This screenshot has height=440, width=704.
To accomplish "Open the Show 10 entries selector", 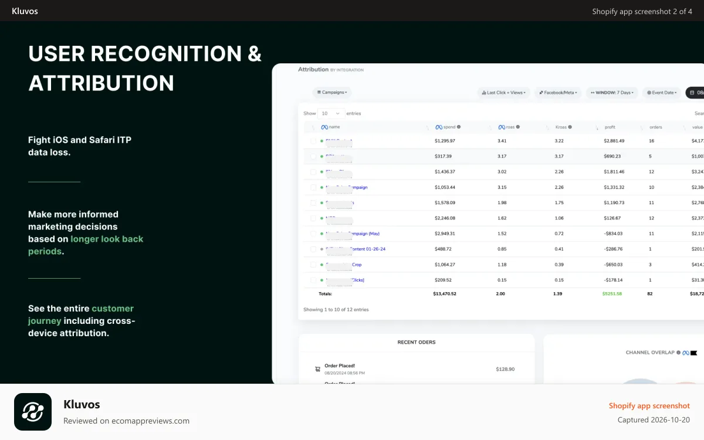I will pyautogui.click(x=332, y=113).
